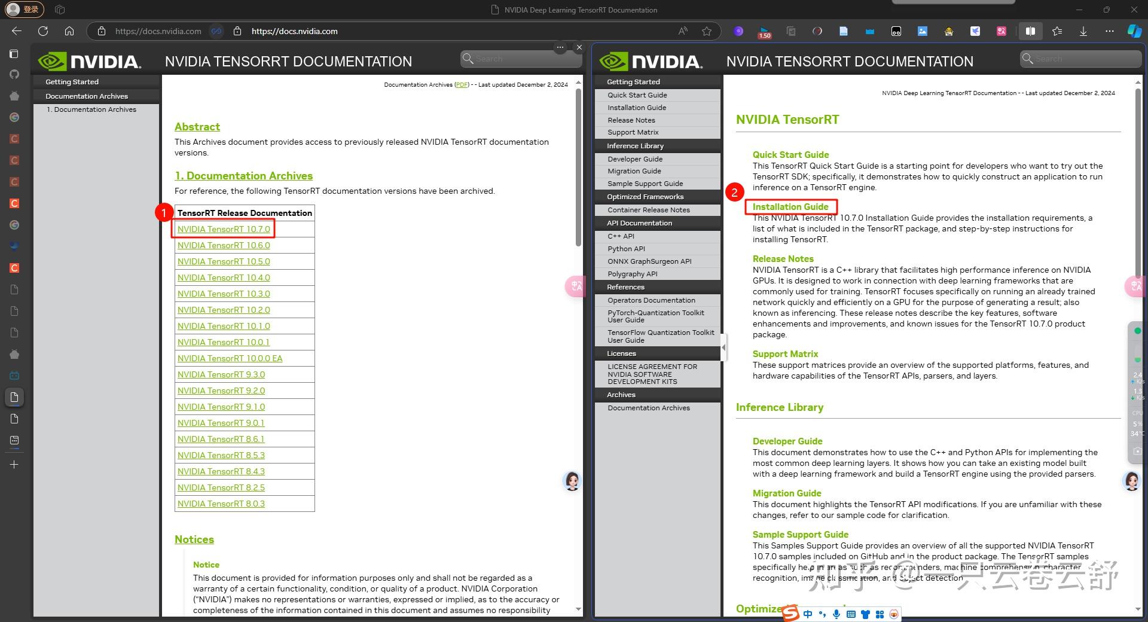Image resolution: width=1148 pixels, height=622 pixels.
Task: Open the Installation Guide link
Action: 790,206
